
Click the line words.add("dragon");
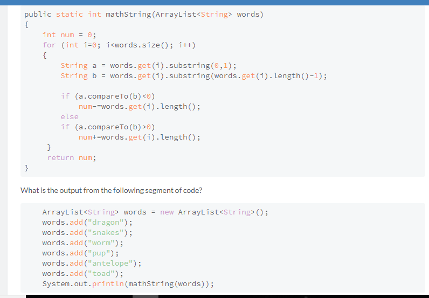pos(87,222)
